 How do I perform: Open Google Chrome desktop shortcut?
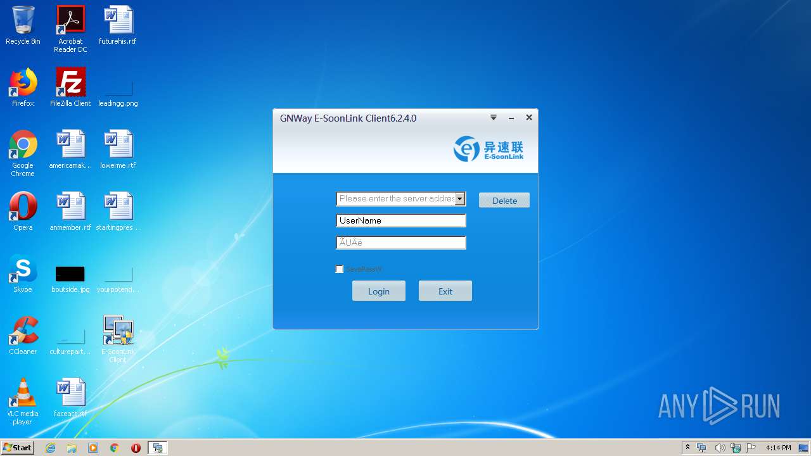[23, 153]
